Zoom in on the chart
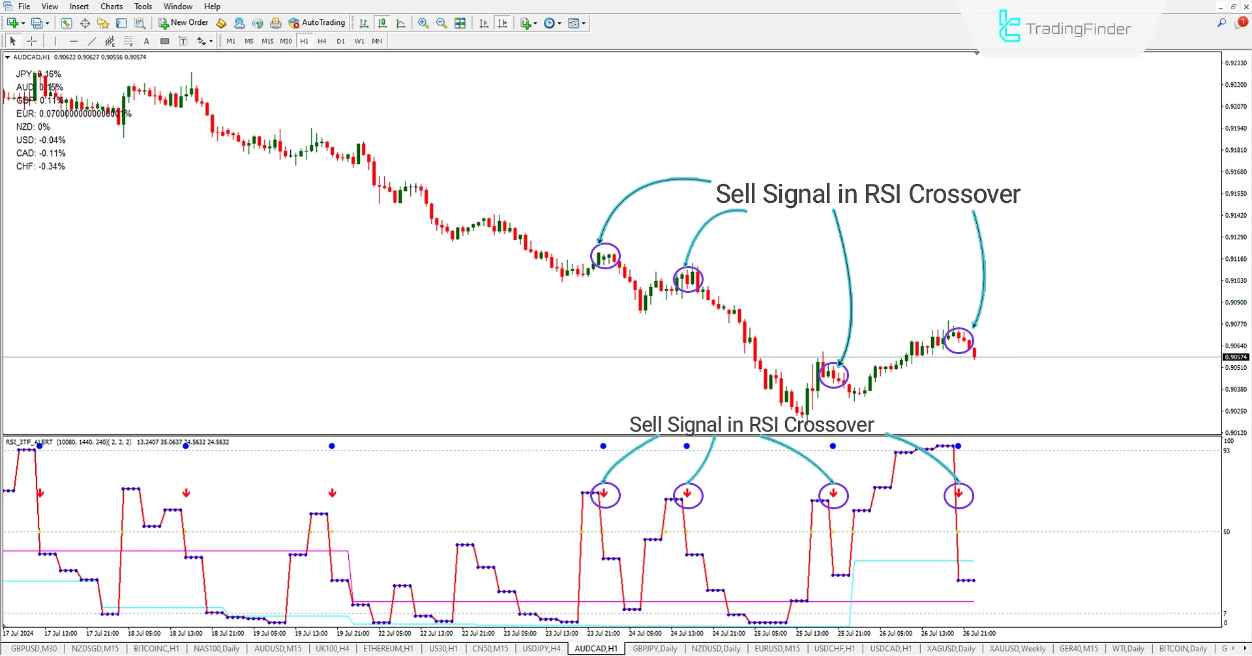The height and width of the screenshot is (656, 1252). tap(423, 23)
